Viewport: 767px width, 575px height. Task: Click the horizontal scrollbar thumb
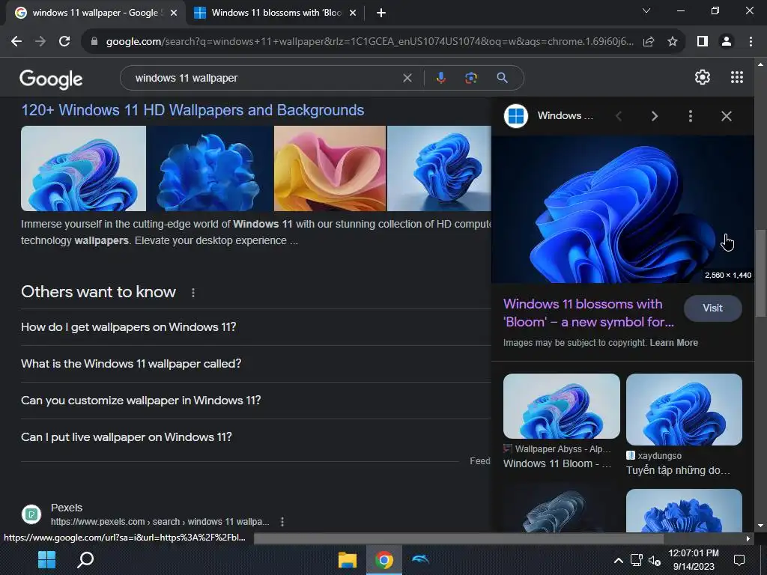458,538
